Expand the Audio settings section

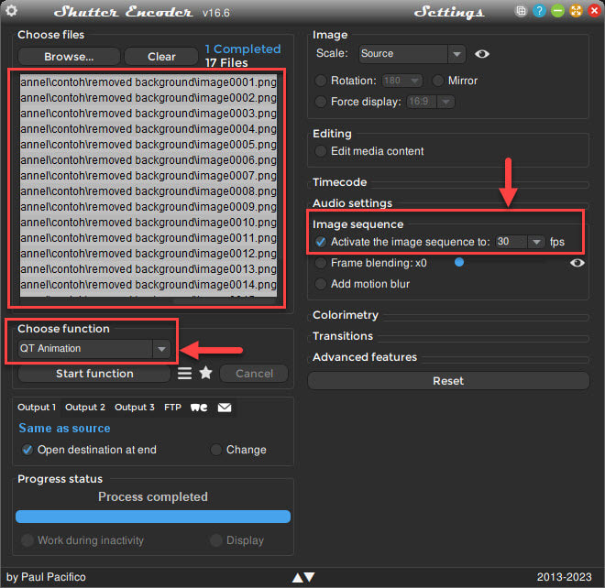(x=352, y=203)
